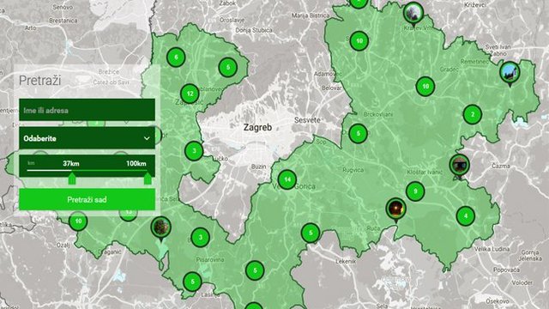
Task: Open cluster marker 10 near Ozalj
Action: [x=78, y=221]
